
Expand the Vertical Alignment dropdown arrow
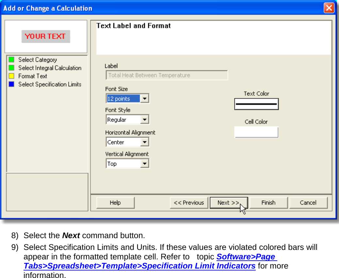pos(145,163)
